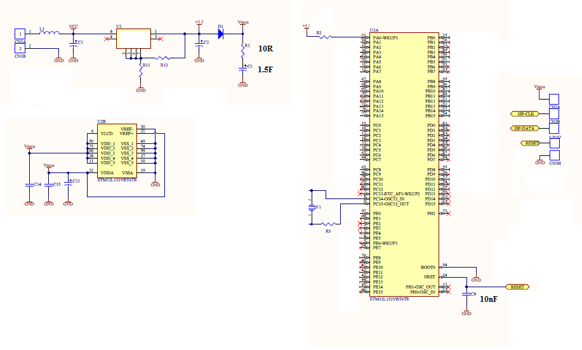This screenshot has height=350, width=582.
Task: Click the PD15 pin label
Action: pos(430,204)
